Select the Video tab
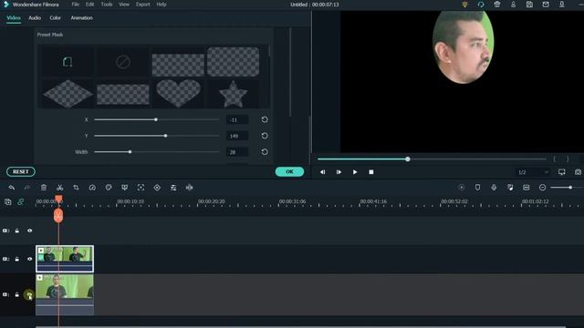The image size is (584, 328). point(14,18)
